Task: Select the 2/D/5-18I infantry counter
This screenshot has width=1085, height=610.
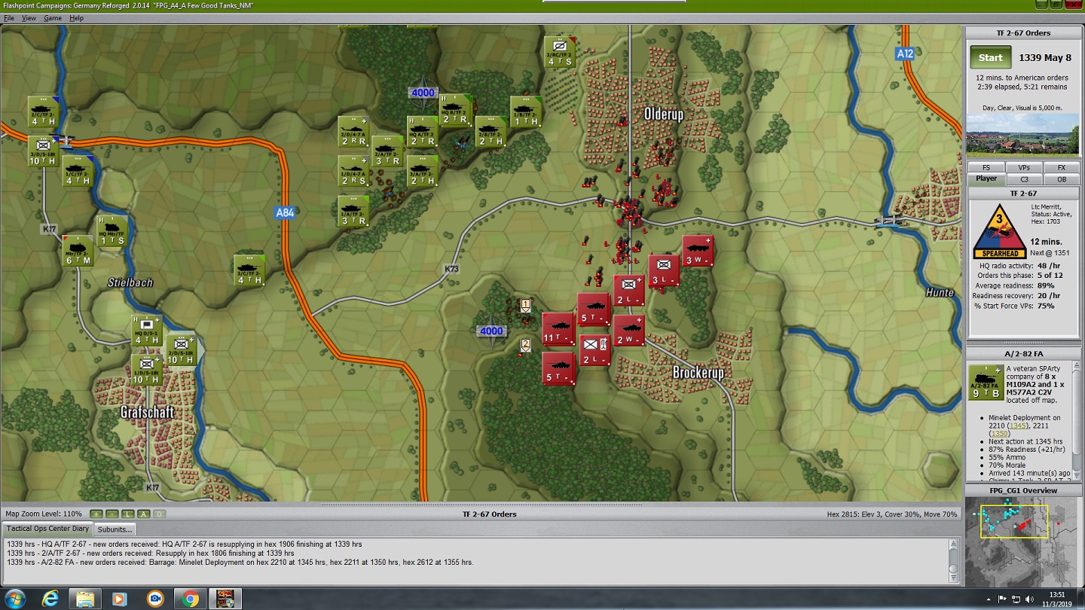Action: 182,350
